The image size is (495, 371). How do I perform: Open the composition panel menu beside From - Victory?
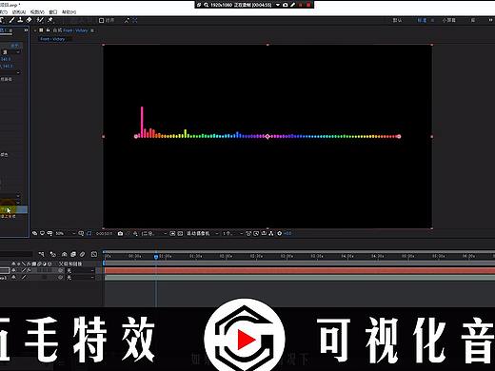tap(92, 30)
